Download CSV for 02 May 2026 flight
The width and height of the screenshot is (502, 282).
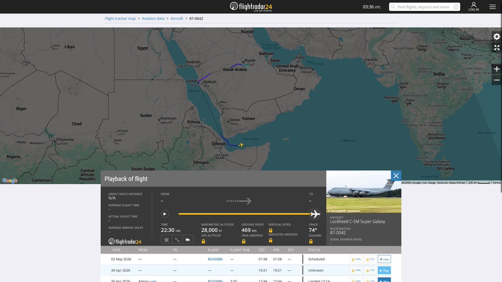pyautogui.click(x=370, y=259)
